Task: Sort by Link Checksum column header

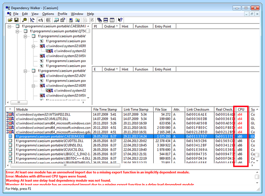Action: [200, 109]
